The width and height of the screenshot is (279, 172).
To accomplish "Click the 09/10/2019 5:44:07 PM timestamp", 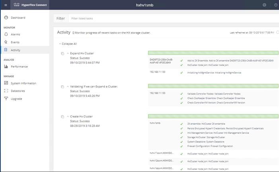I will click(85, 62).
